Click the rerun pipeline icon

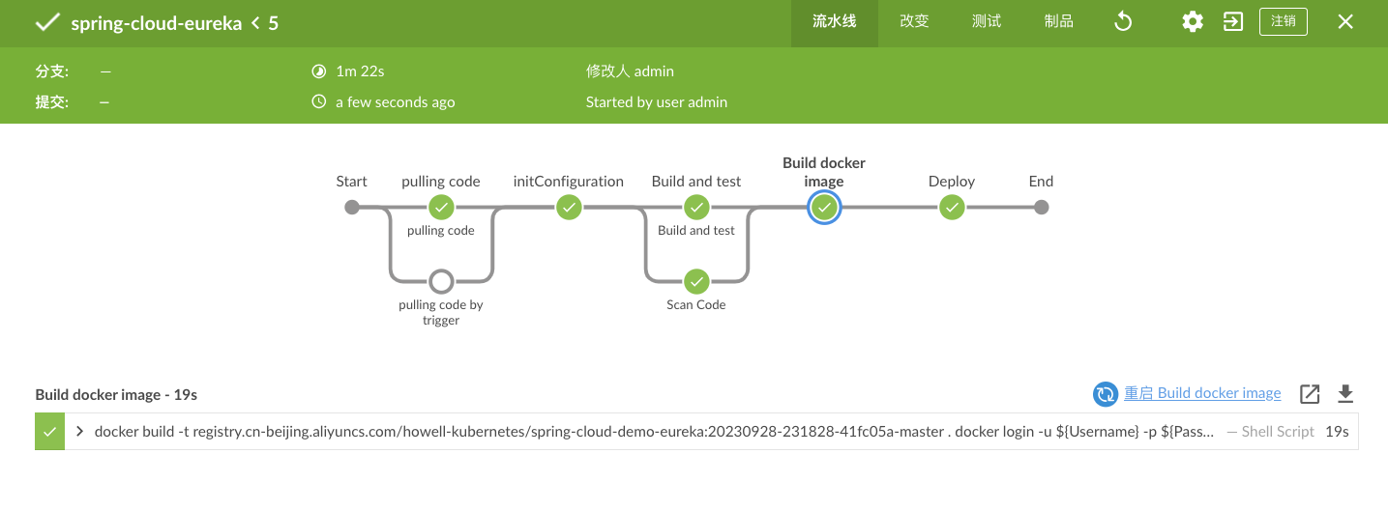(1123, 22)
